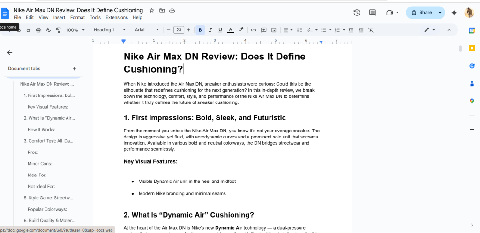Viewport: 480px width, 233px height.
Task: Select the Paint format tool
Action: (x=58, y=30)
